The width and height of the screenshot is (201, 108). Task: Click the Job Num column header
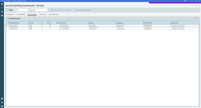coord(35,23)
